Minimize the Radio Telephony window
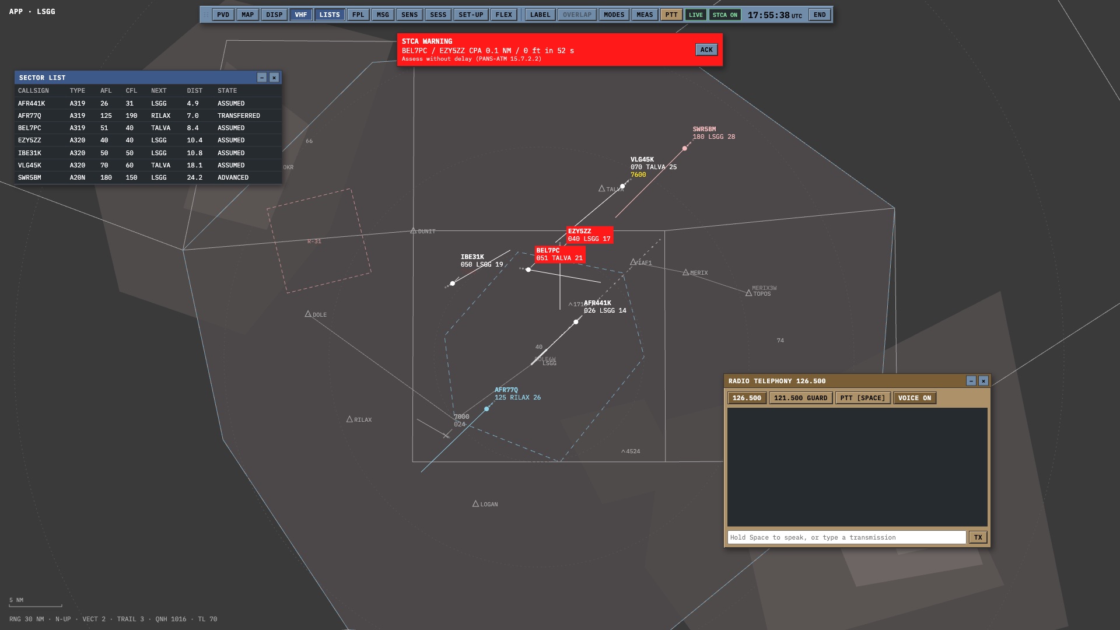Screen dimensions: 1120x630 pos(971,381)
